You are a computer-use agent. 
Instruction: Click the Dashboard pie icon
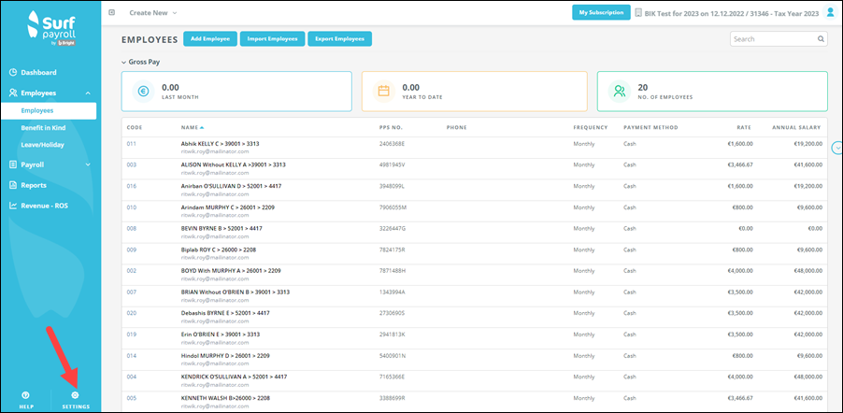13,72
